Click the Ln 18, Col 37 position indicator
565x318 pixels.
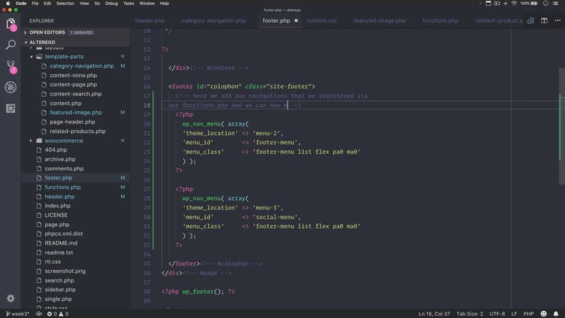pyautogui.click(x=433, y=313)
